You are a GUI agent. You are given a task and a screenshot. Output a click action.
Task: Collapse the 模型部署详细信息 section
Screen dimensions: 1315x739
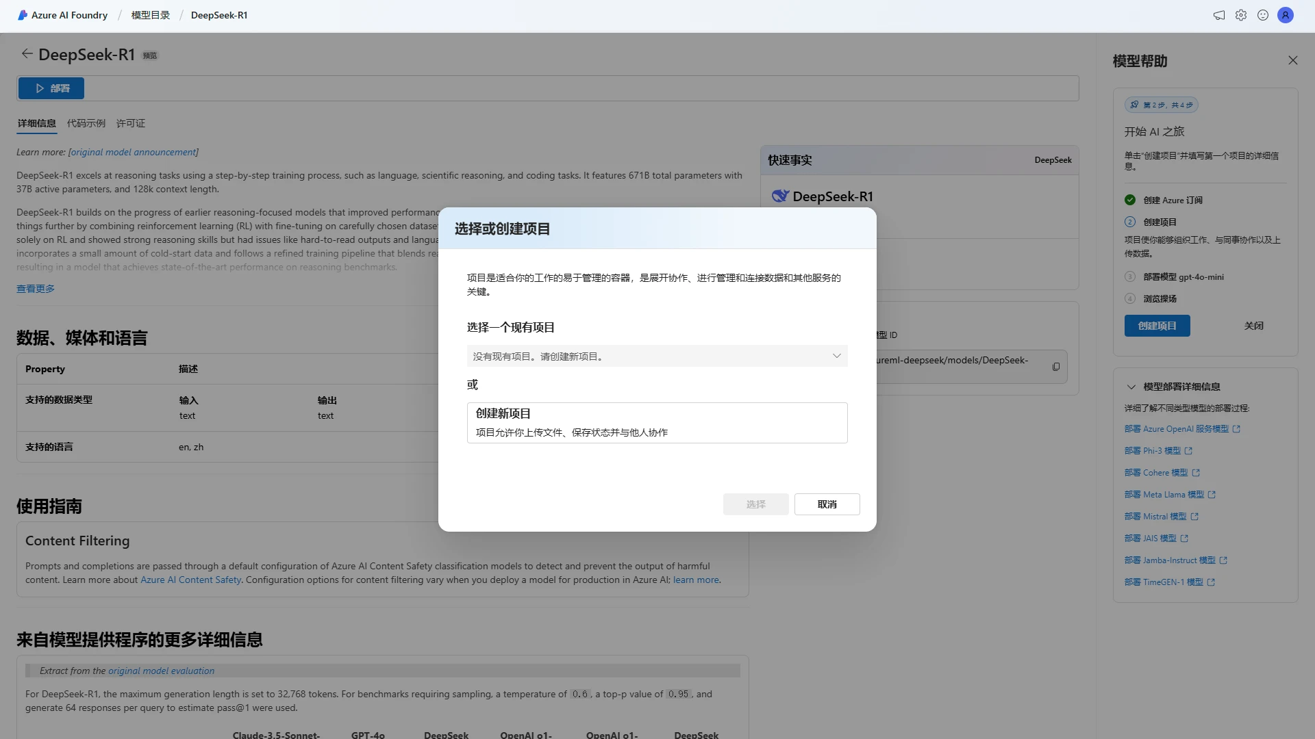click(x=1131, y=387)
